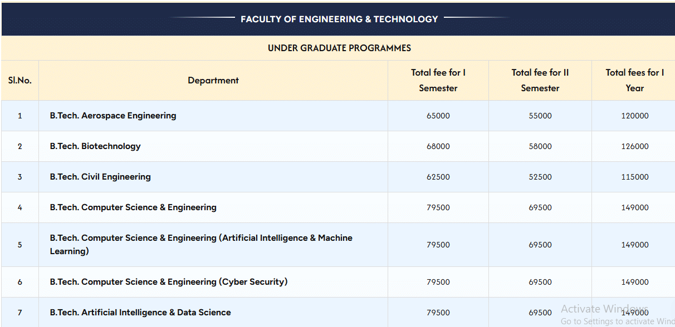The height and width of the screenshot is (327, 675).
Task: Click Aerospace Engineering's yearly total 120000
Action: coord(635,116)
